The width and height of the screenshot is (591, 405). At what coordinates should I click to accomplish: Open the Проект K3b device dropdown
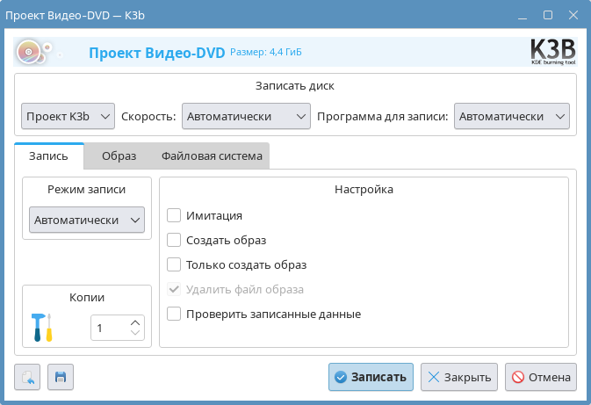(68, 116)
